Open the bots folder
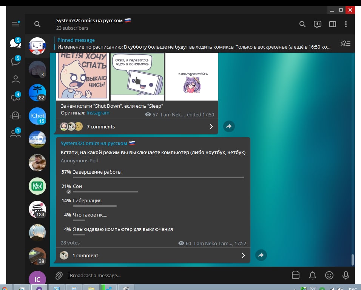Viewport: 361px width, 290px height. click(x=15, y=115)
